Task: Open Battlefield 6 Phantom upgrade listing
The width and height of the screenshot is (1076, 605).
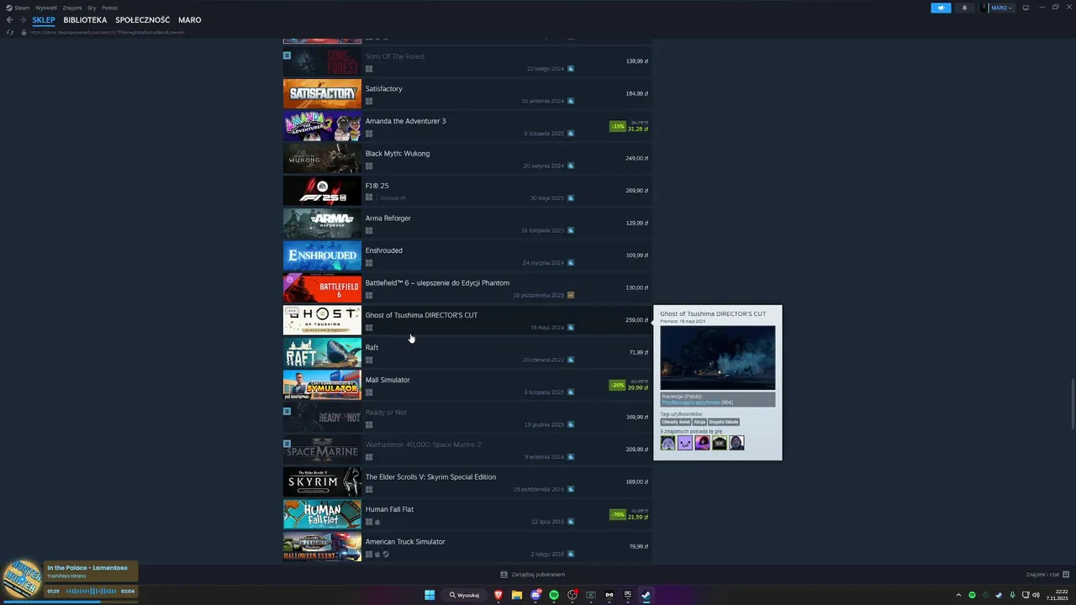Action: 467,288
